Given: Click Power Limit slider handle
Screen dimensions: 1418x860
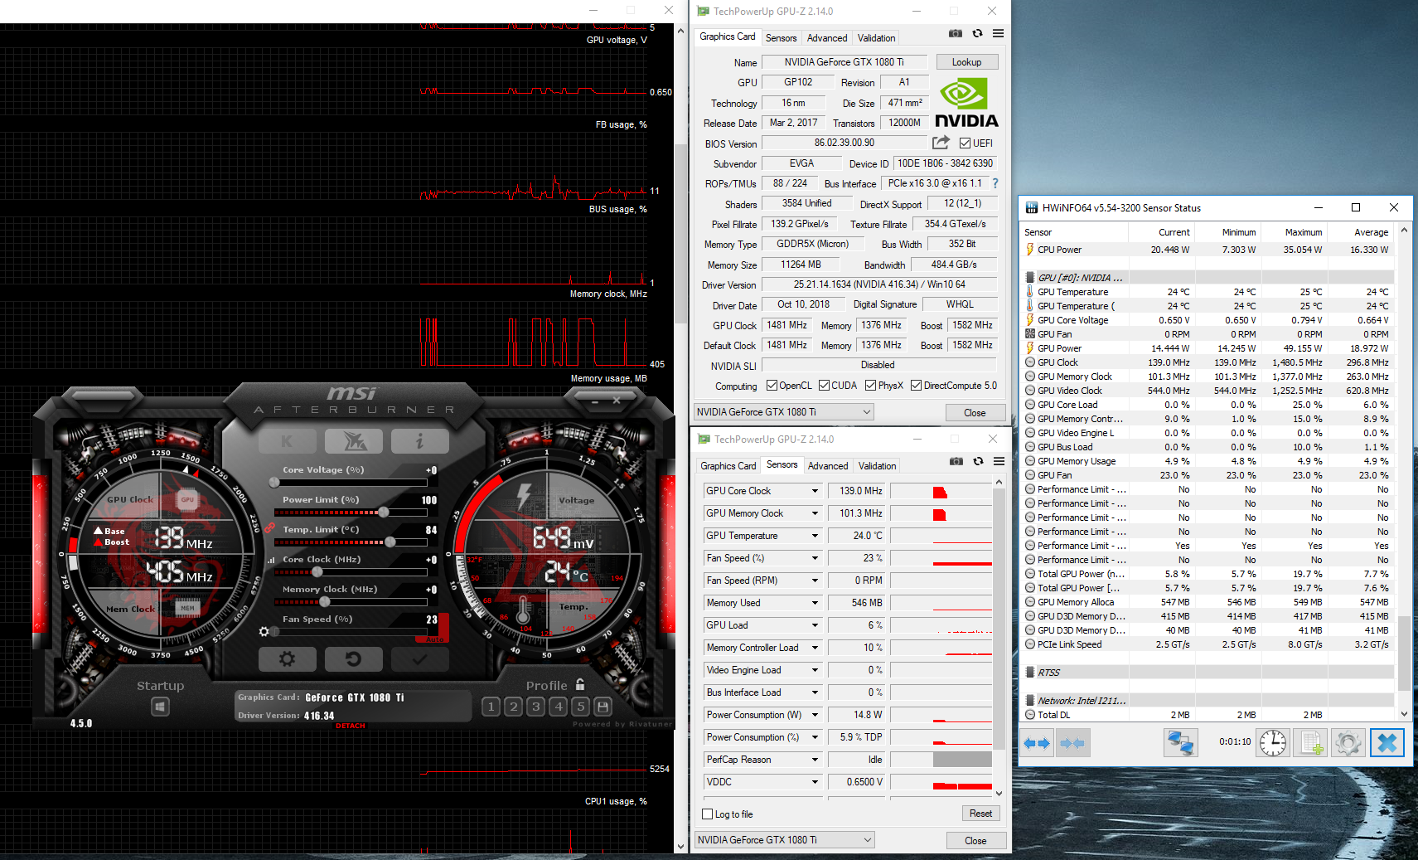Looking at the screenshot, I should coord(383,512).
